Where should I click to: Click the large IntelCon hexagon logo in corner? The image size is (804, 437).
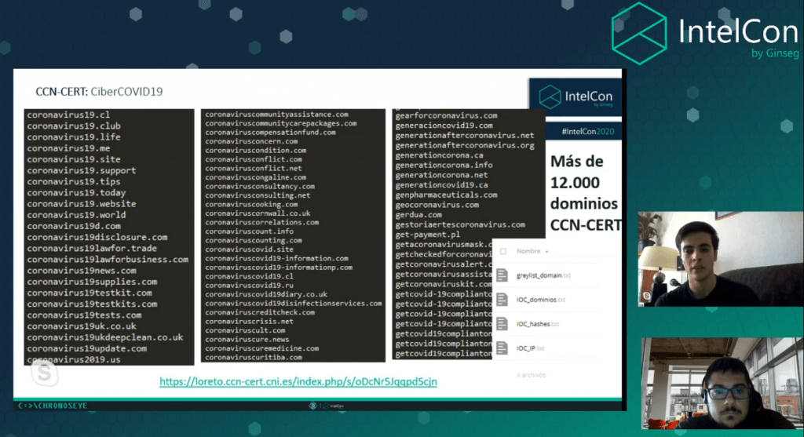tap(639, 33)
